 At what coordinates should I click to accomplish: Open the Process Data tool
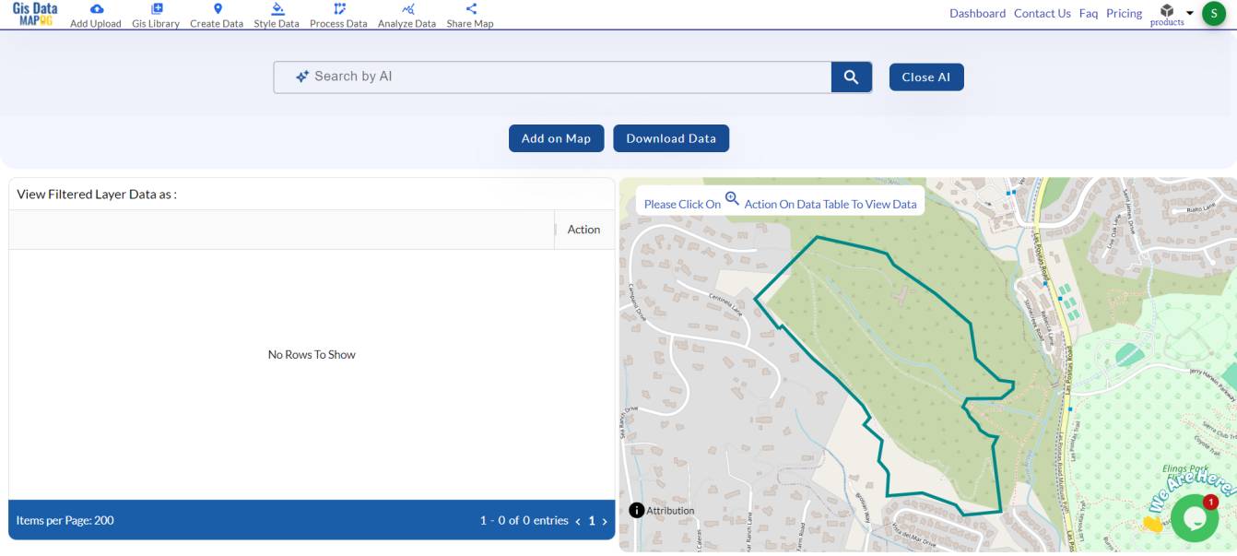(337, 15)
